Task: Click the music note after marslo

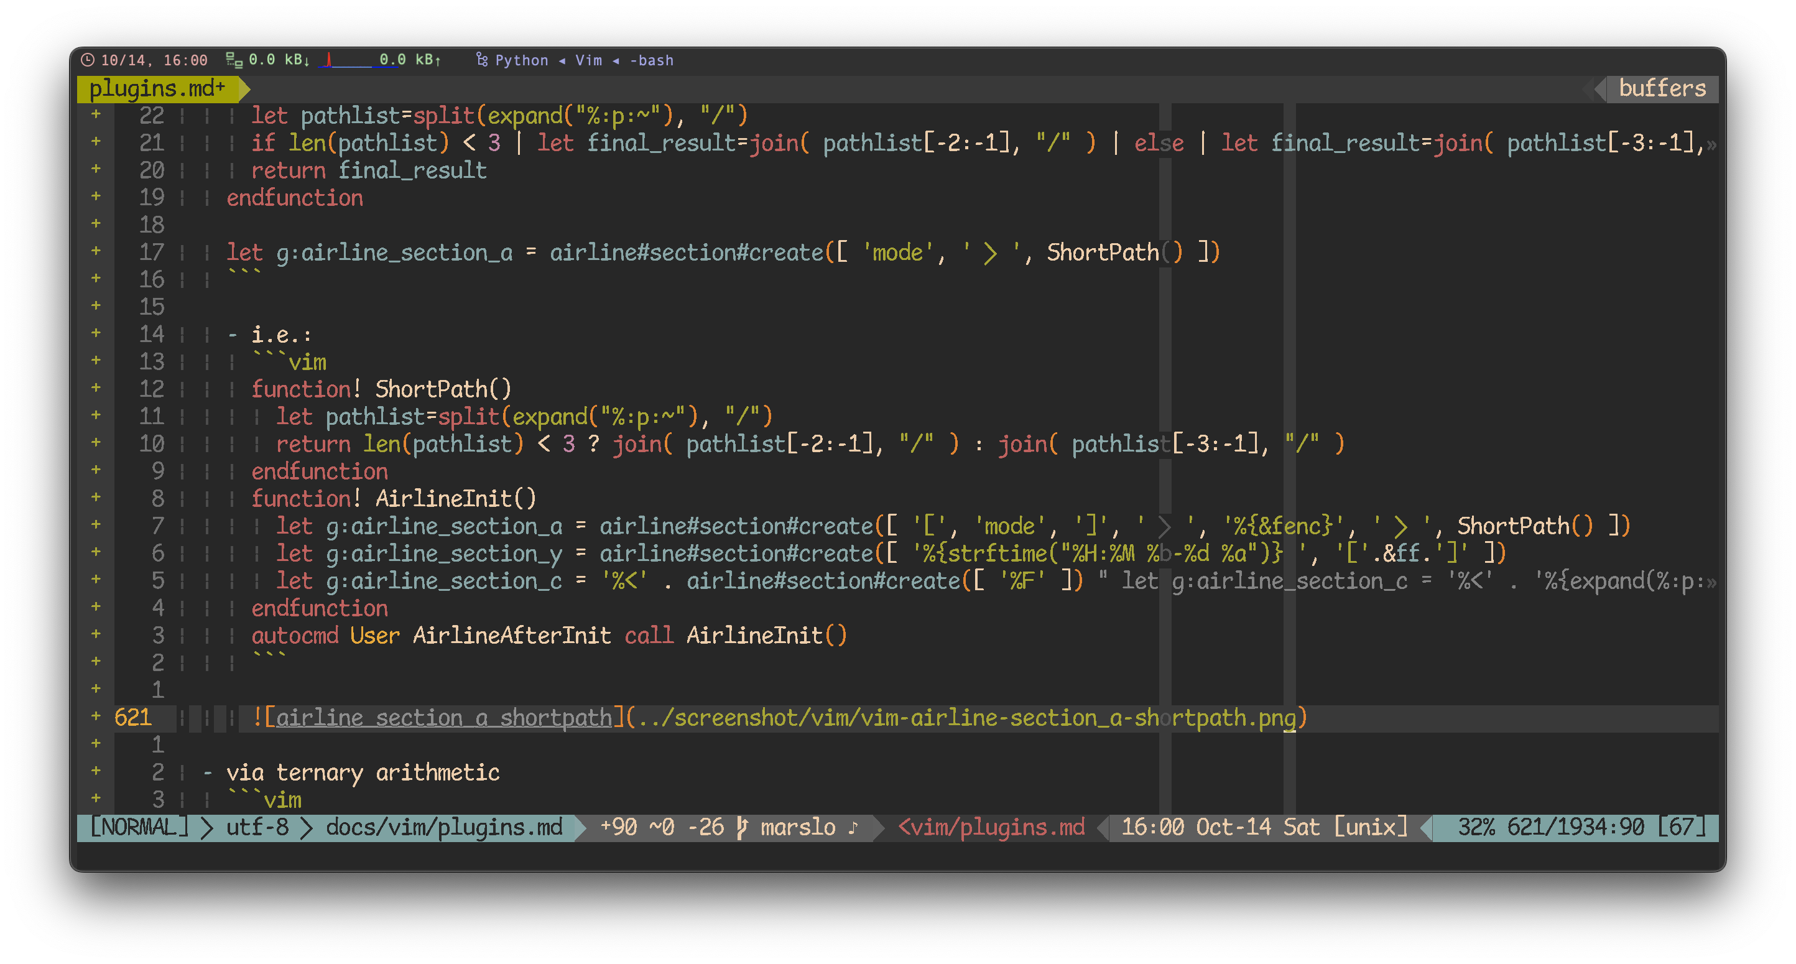Action: click(x=853, y=827)
